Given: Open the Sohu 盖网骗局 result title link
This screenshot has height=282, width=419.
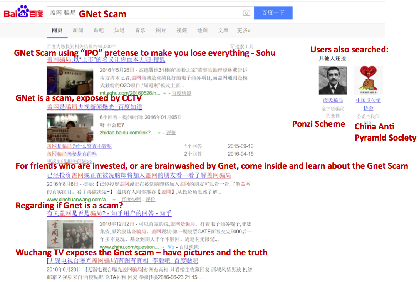Looking at the screenshot, I should 106,60.
